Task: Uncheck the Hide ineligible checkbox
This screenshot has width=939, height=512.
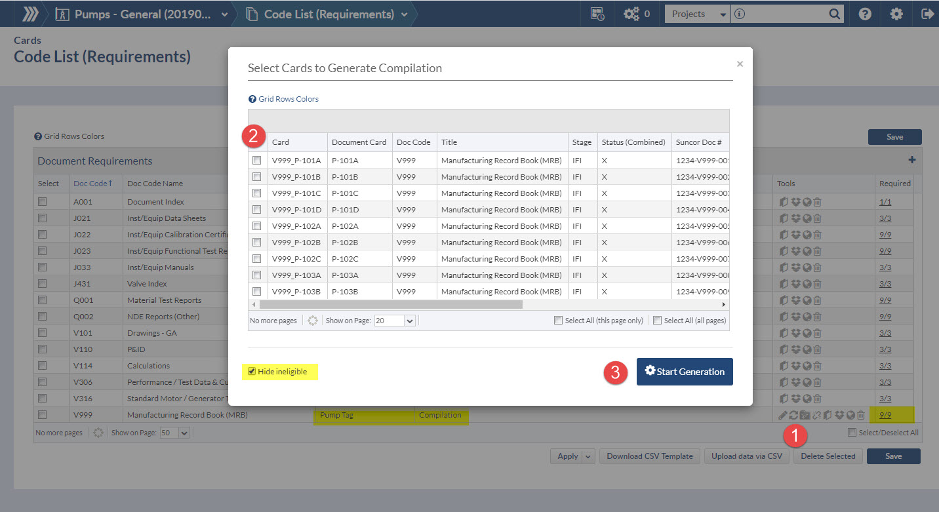Action: click(252, 372)
